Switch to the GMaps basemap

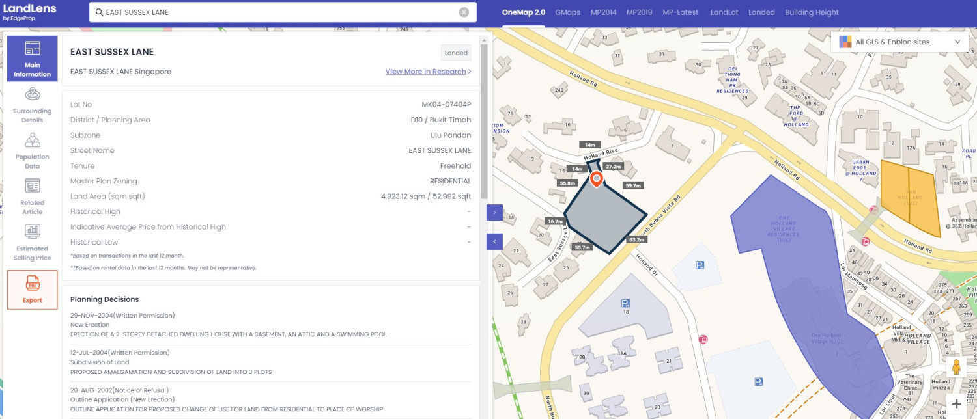567,12
